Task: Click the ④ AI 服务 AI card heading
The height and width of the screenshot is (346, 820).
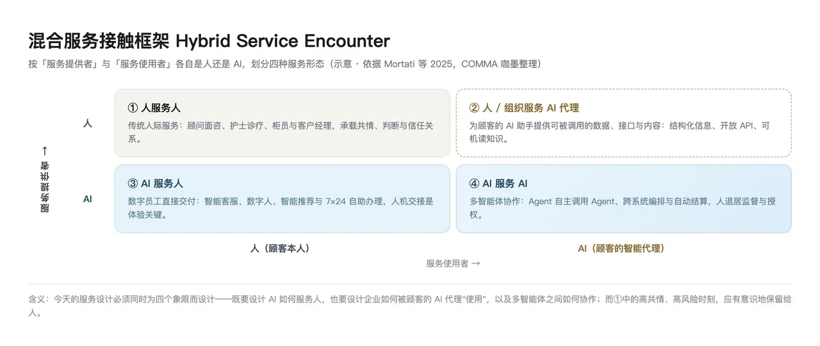Action: pyautogui.click(x=498, y=183)
